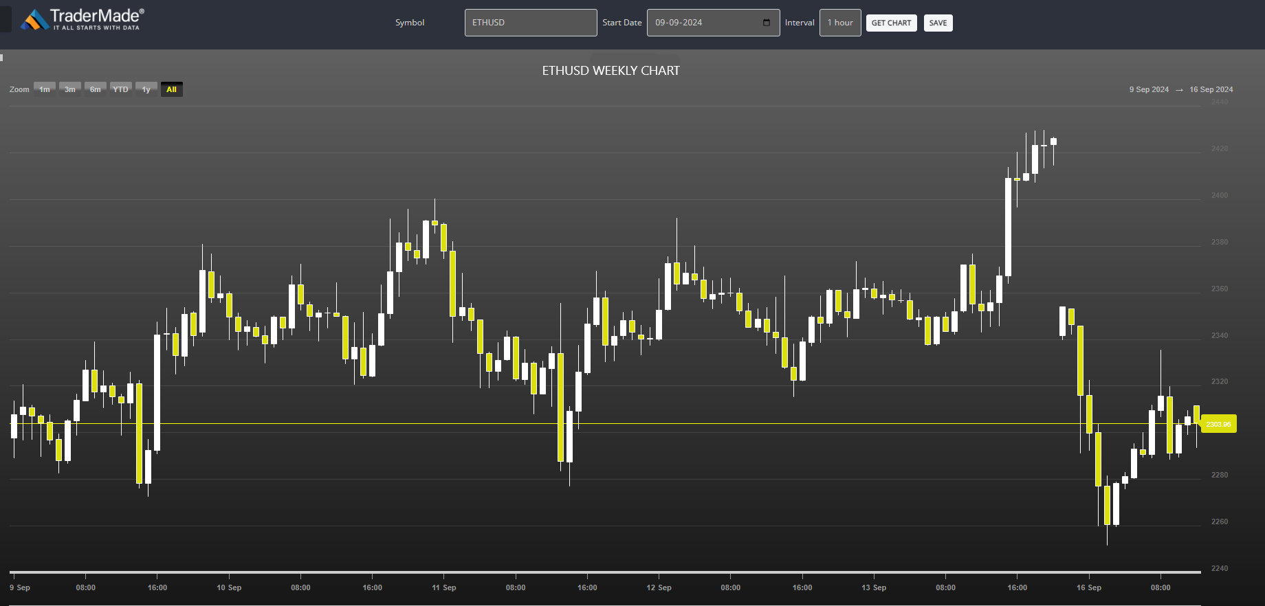1265x606 pixels.
Task: Click the ETHUSD WEEKLY CHART title
Action: (x=610, y=71)
